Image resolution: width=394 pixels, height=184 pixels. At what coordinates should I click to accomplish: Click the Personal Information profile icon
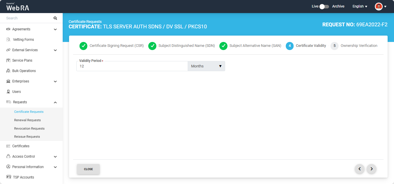point(8,167)
